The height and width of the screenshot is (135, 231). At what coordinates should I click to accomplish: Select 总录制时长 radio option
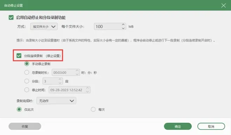click(27, 73)
